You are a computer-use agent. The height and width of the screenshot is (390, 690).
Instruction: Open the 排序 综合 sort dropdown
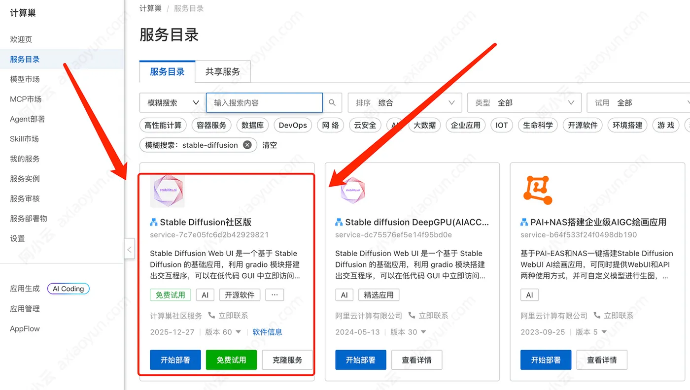click(x=405, y=103)
